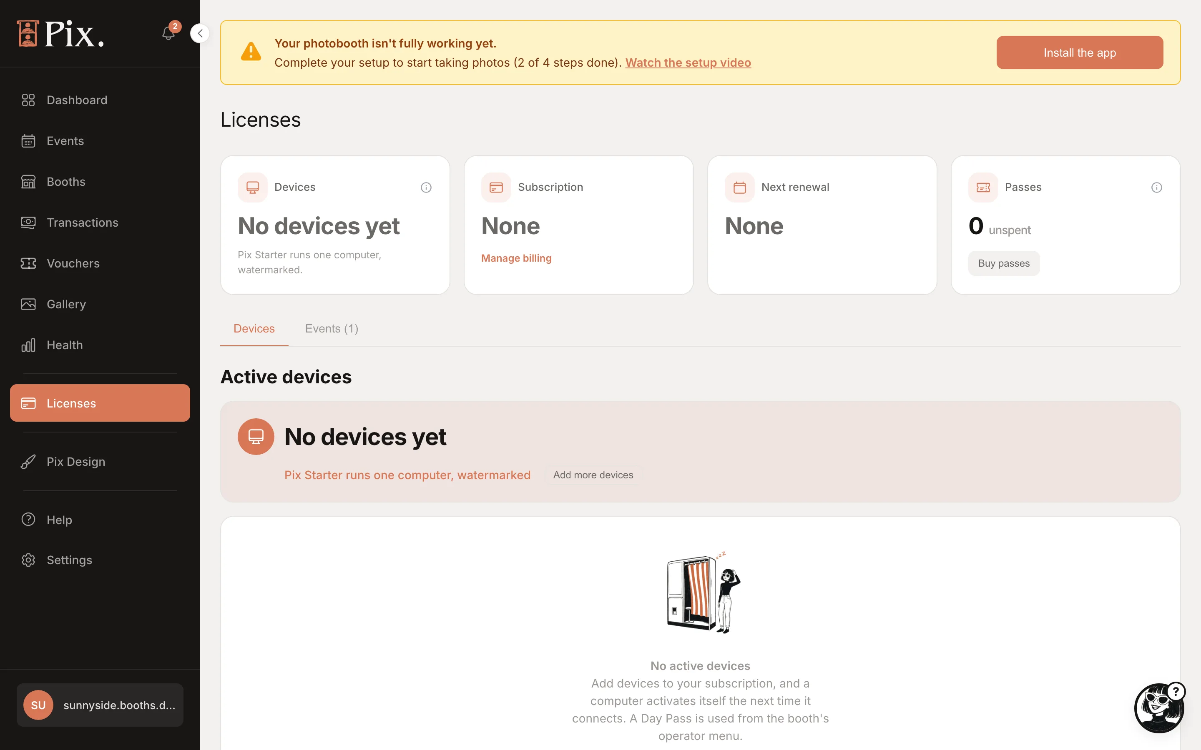
Task: Open Transactions in the sidebar
Action: tap(100, 223)
